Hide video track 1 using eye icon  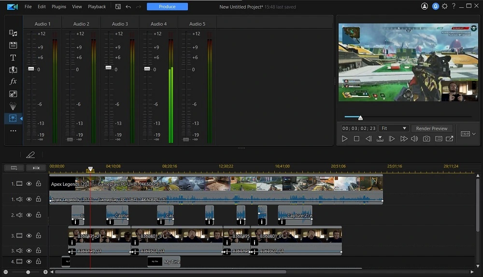tap(29, 184)
